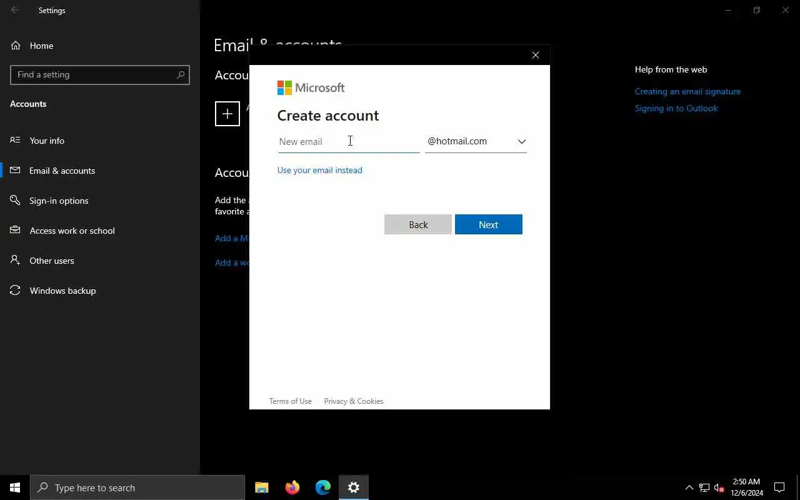
Task: Click the Settings gear taskbar icon
Action: point(354,487)
